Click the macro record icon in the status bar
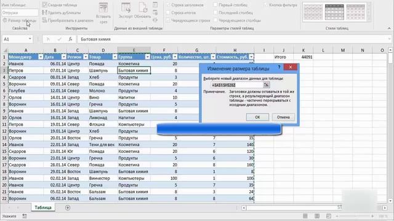 [25, 216]
